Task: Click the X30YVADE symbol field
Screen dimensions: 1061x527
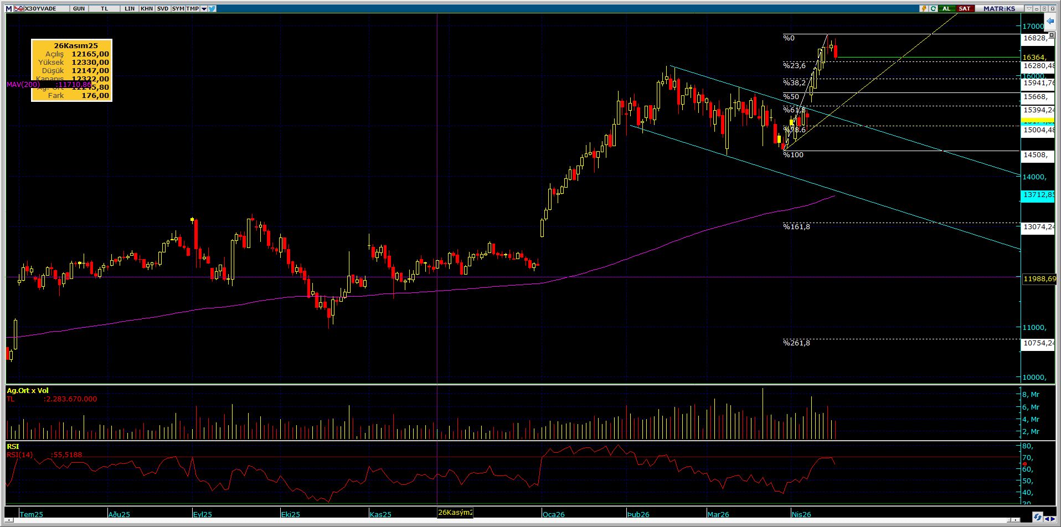Action: (x=41, y=8)
